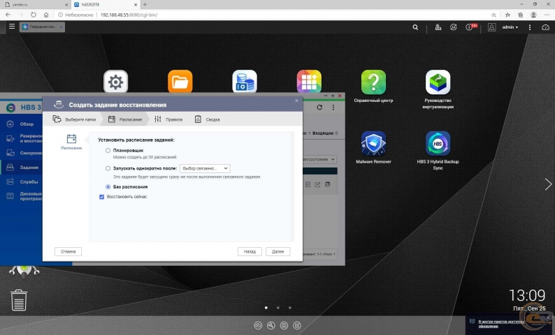Open event notifications icon with red badge
This screenshot has width=555, height=335.
pyautogui.click(x=470, y=27)
